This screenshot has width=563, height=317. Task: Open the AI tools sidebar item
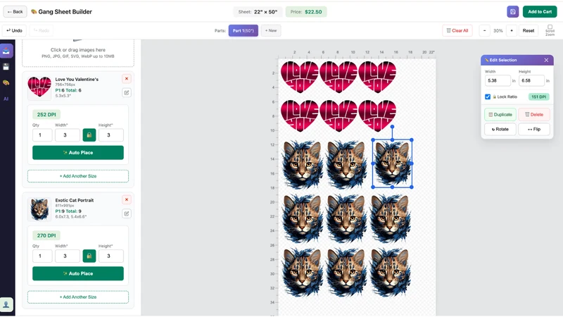click(6, 99)
